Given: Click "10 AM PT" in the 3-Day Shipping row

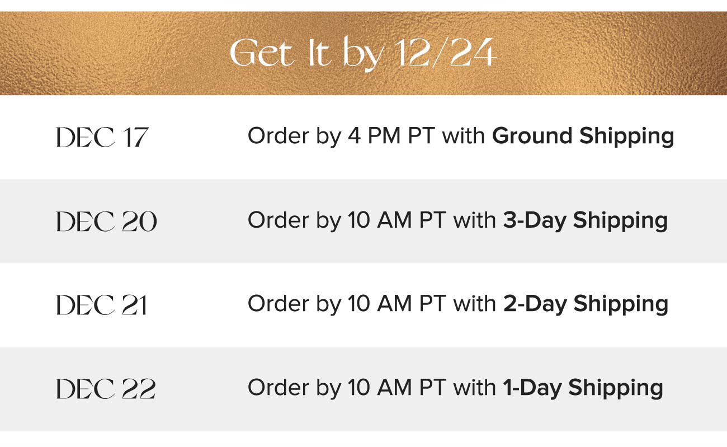Looking at the screenshot, I should 396,220.
